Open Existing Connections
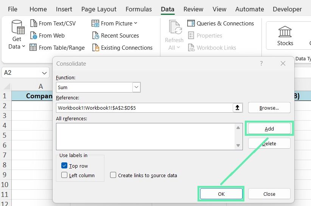The height and width of the screenshot is (206, 311). pos(122,48)
